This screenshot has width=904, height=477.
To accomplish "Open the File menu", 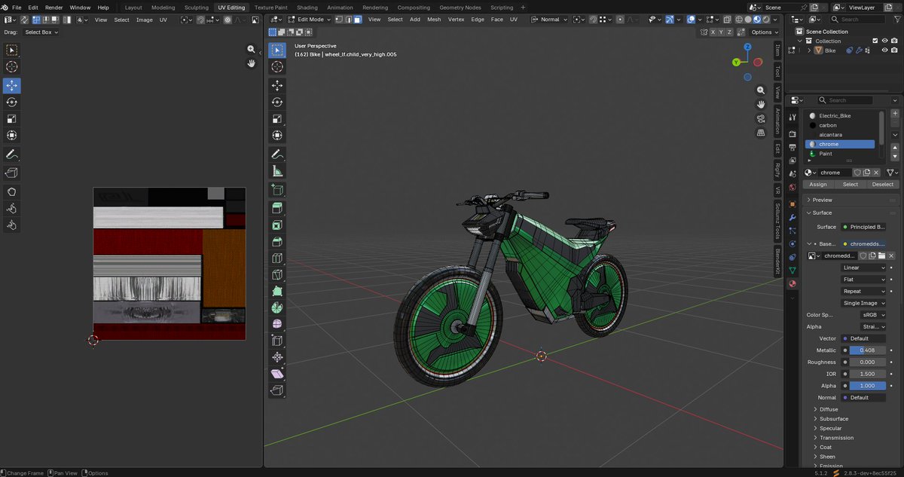I will pyautogui.click(x=17, y=8).
